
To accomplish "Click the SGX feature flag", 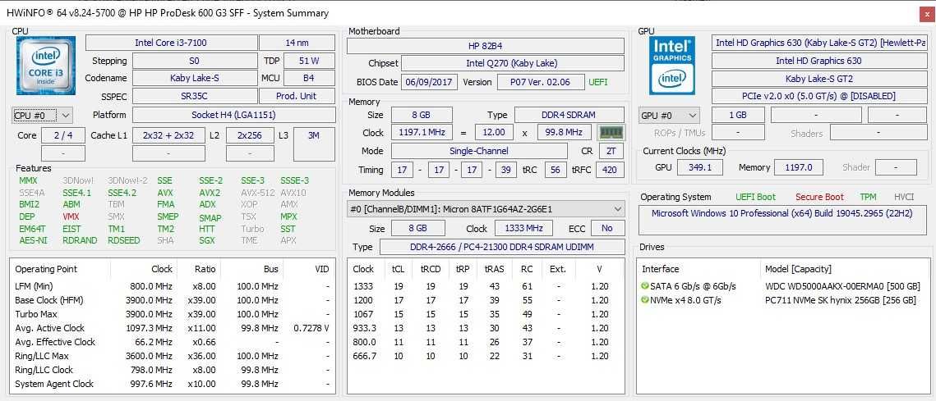I will click(209, 241).
